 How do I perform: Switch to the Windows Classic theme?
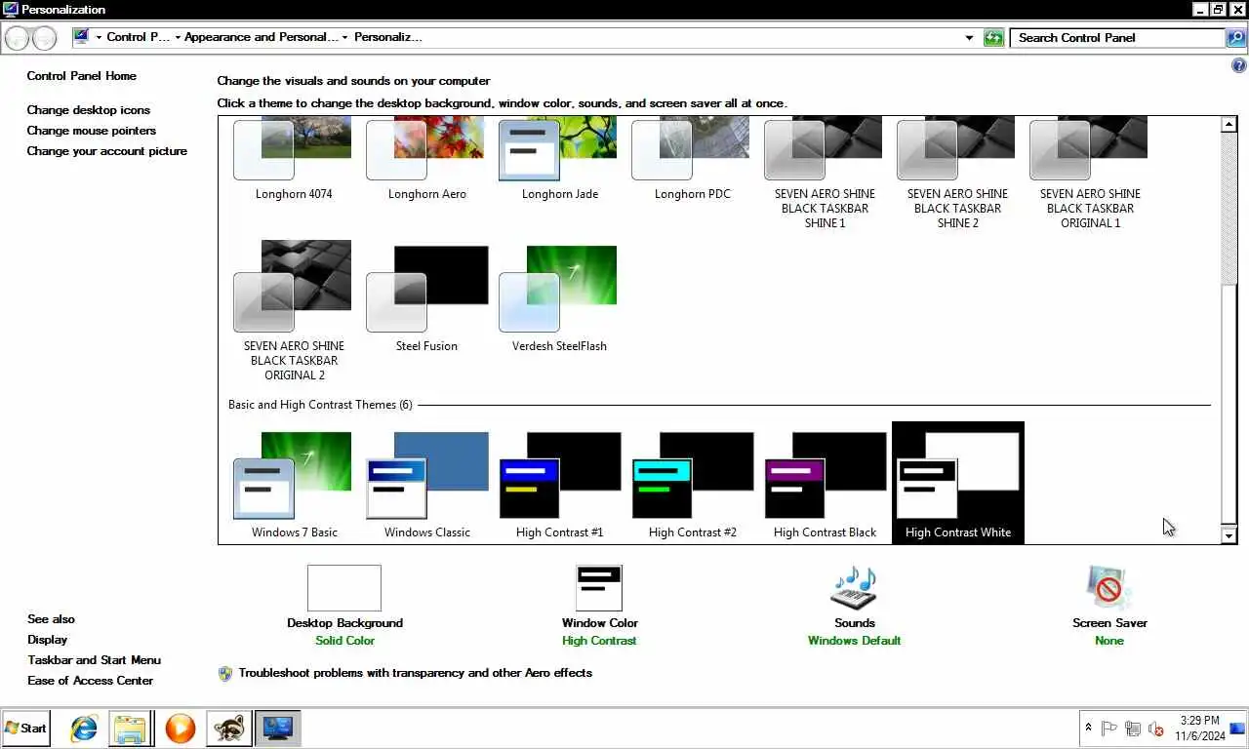tap(426, 485)
